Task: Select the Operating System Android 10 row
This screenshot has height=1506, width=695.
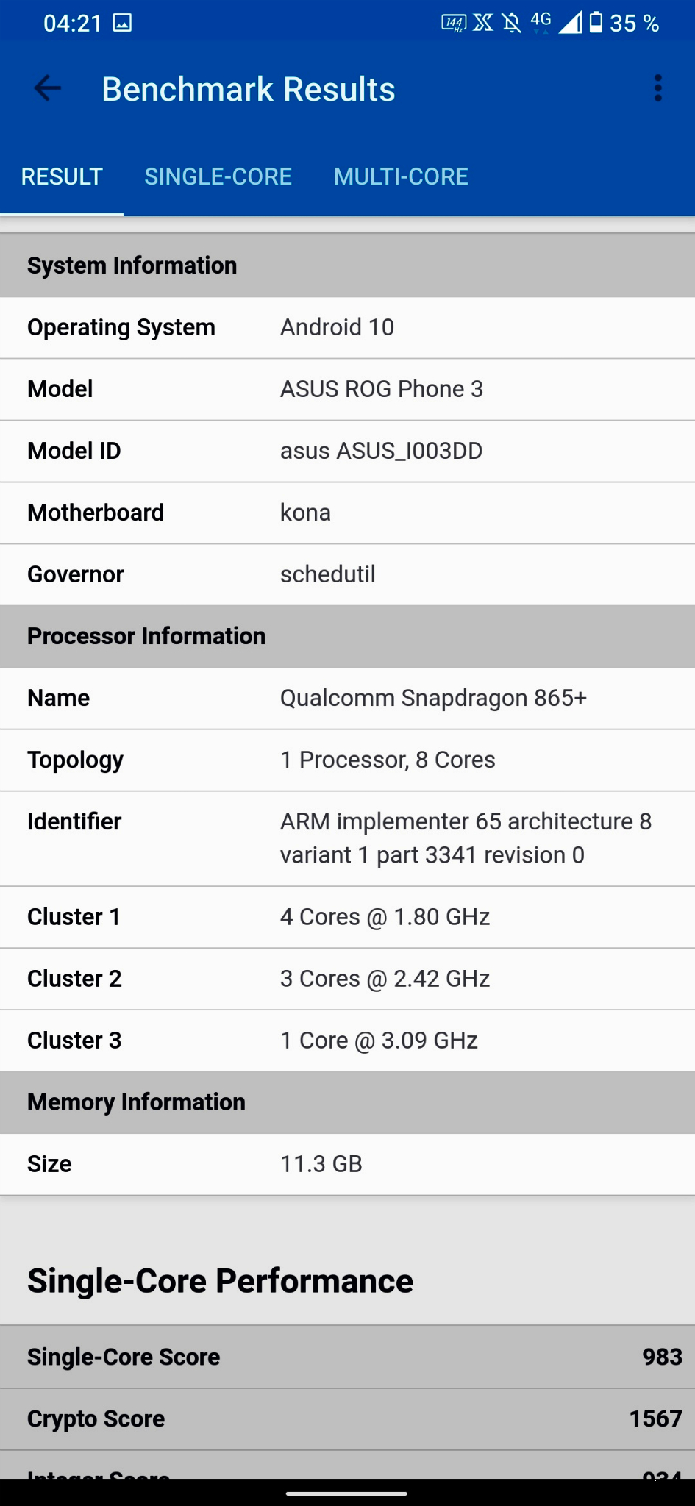Action: [x=347, y=327]
